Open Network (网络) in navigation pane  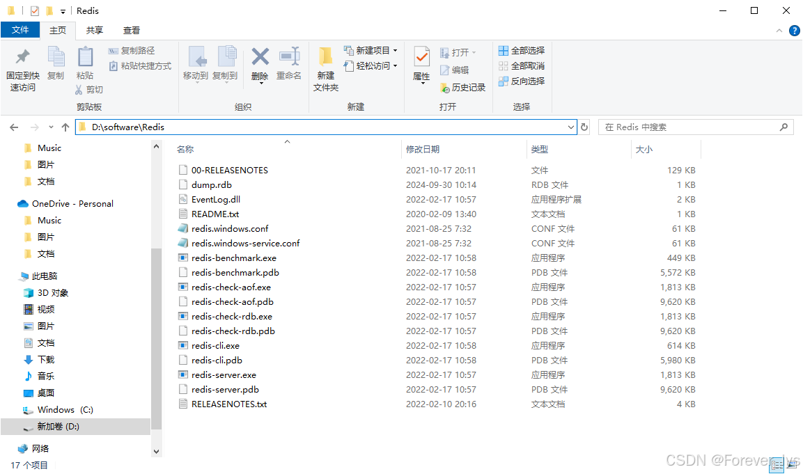click(40, 449)
